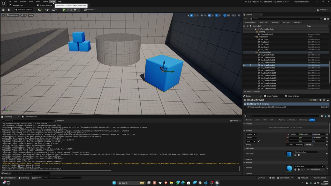Toggle scale snapping in viewport

(225, 15)
